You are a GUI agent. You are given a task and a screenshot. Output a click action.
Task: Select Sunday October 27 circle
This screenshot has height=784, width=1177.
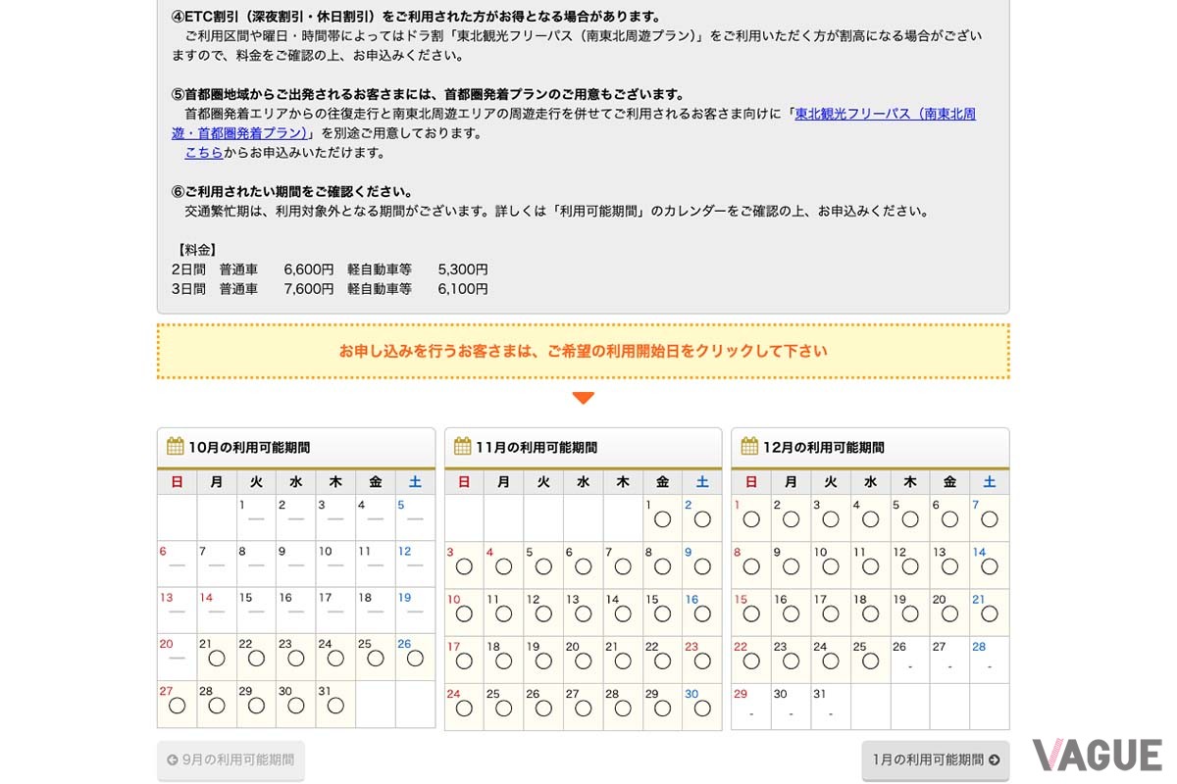[x=178, y=706]
